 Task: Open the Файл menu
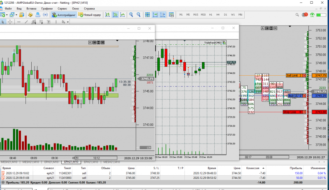(8, 9)
